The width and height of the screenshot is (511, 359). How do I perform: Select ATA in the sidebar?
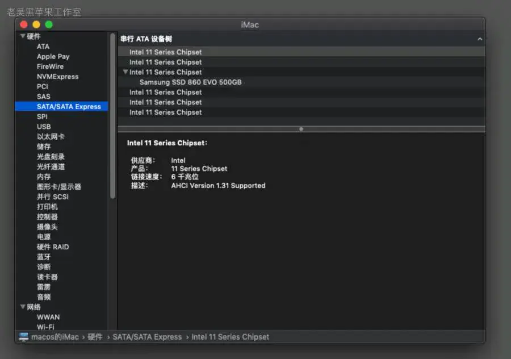[x=43, y=47]
